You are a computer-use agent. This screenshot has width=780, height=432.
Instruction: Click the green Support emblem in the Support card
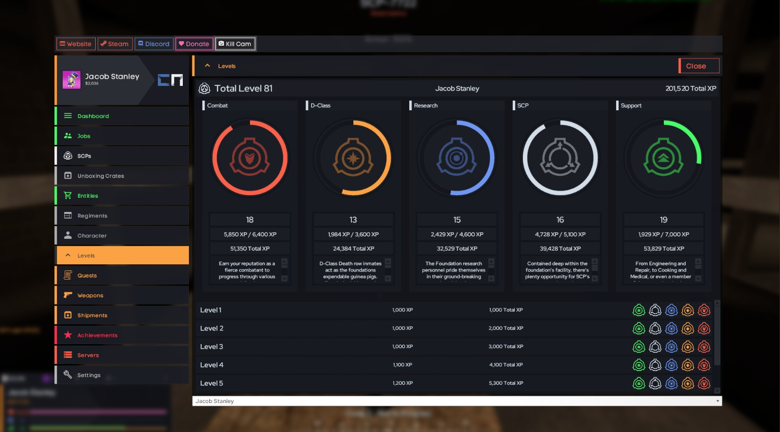click(663, 158)
